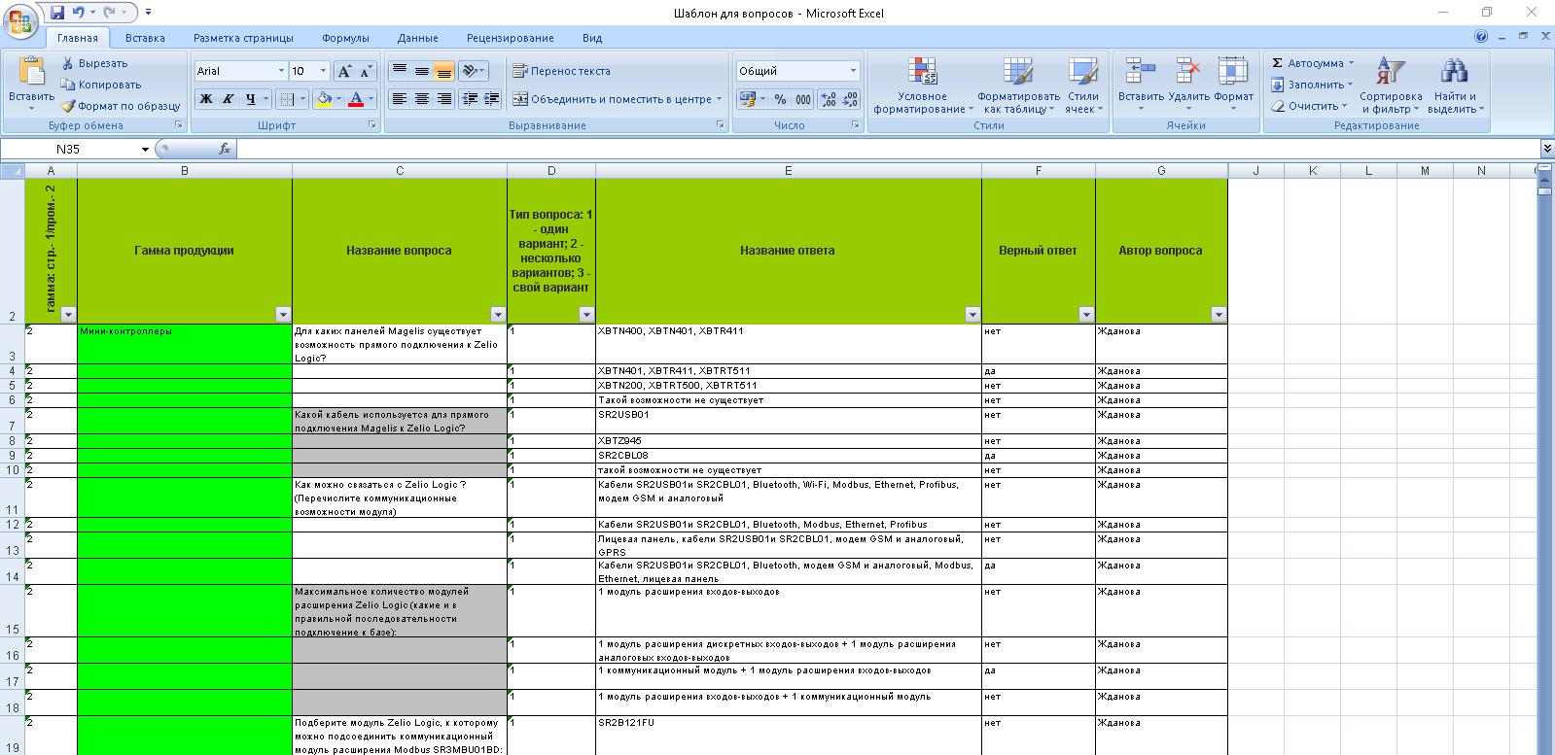1555x755 pixels.
Task: Apply accounting number format
Action: [747, 99]
